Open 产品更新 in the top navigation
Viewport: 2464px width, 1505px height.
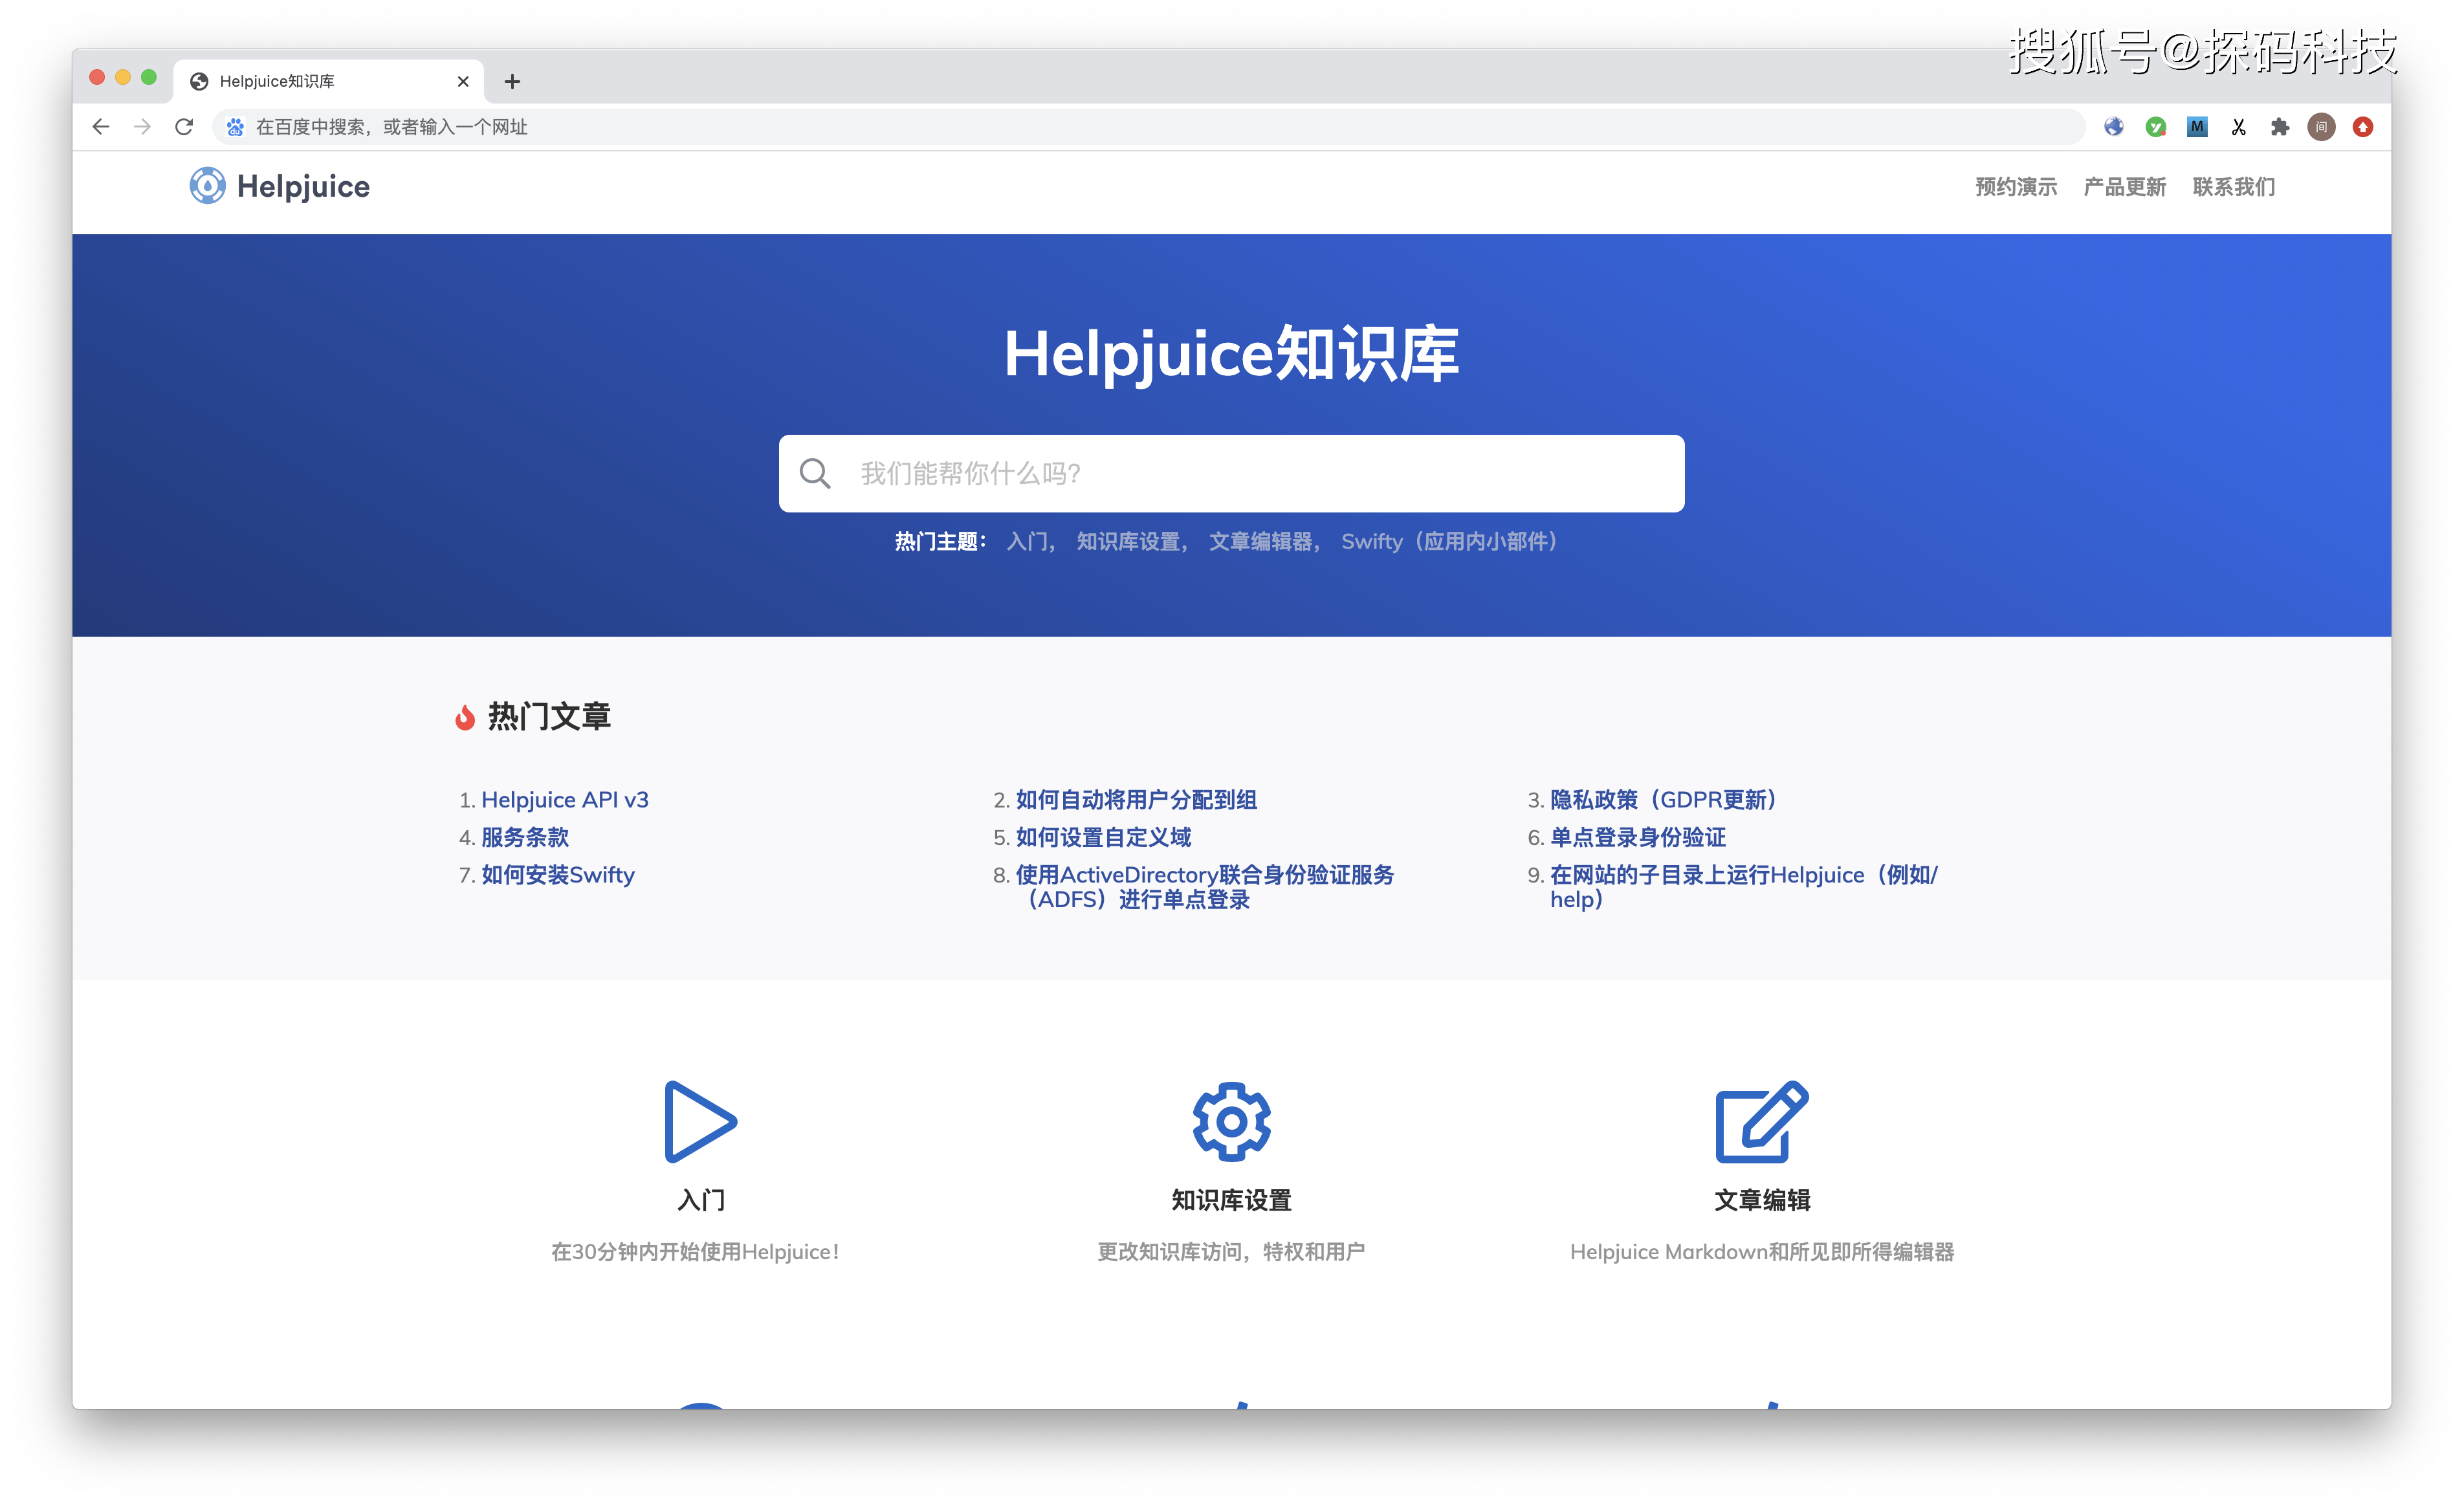[2125, 187]
